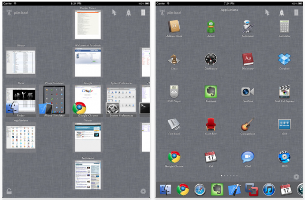Open iTunes from the dock

click(x=268, y=190)
